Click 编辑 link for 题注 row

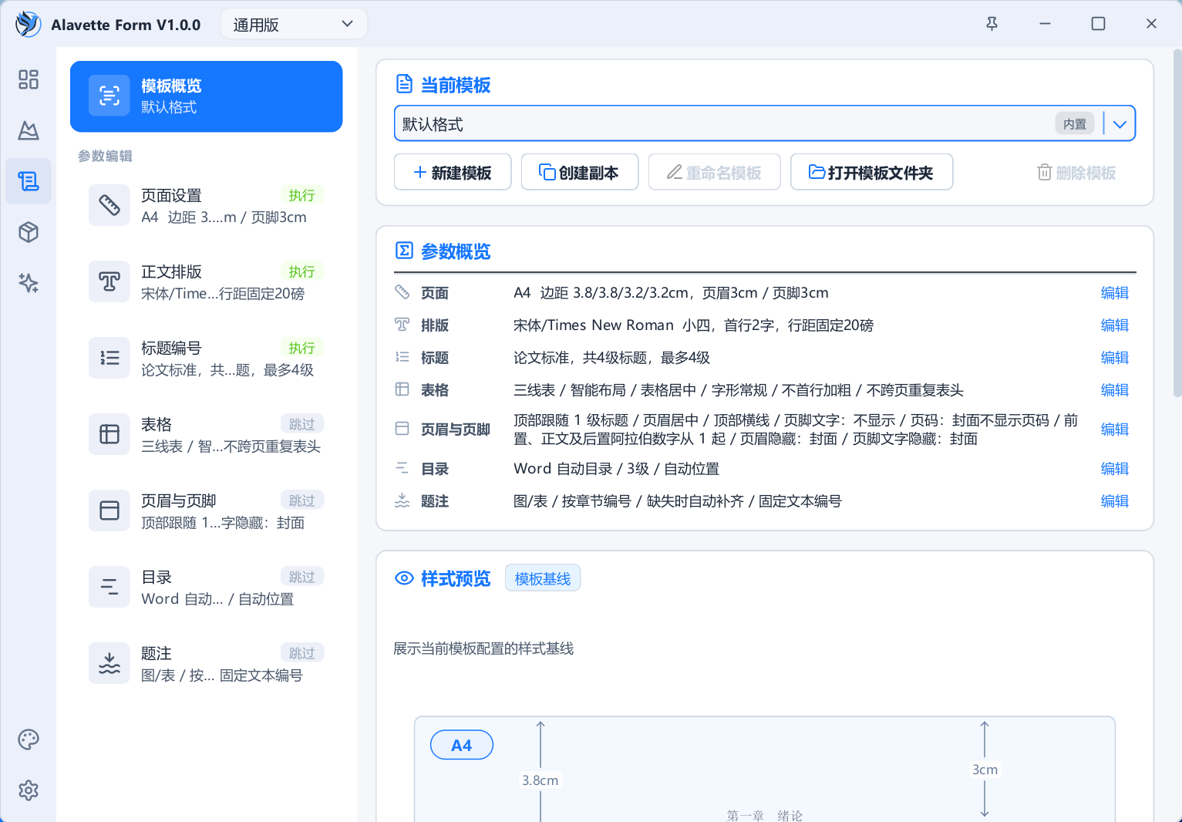(x=1115, y=501)
